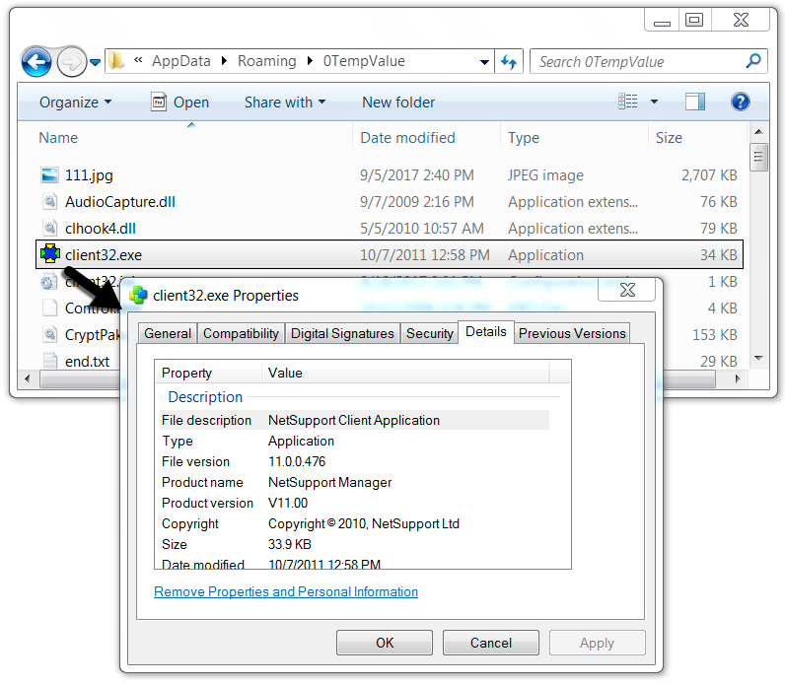785x685 pixels.
Task: Select the Product version V11.00 row
Action: point(354,503)
